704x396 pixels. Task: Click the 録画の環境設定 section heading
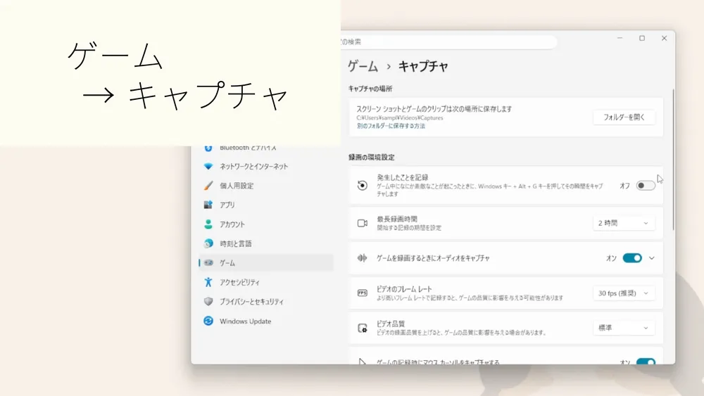[x=372, y=158]
